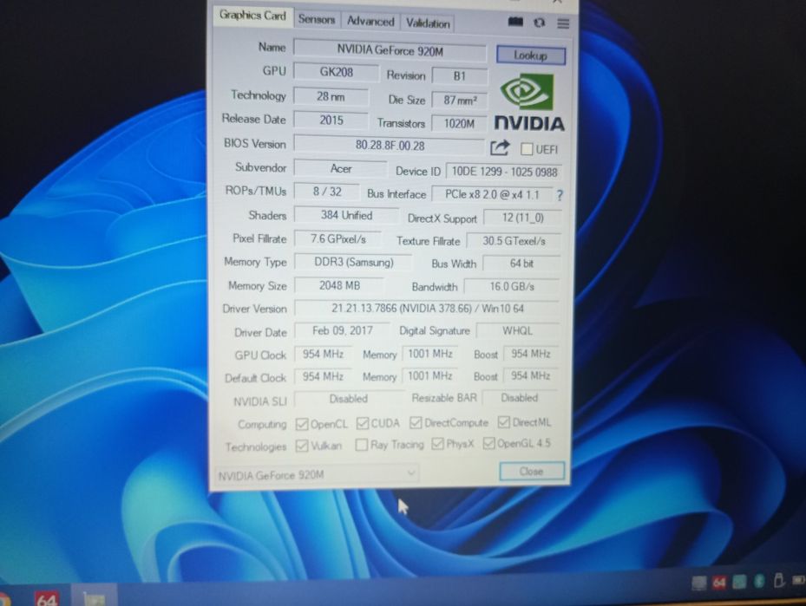Toggle the CUDA checkbox

click(x=363, y=423)
